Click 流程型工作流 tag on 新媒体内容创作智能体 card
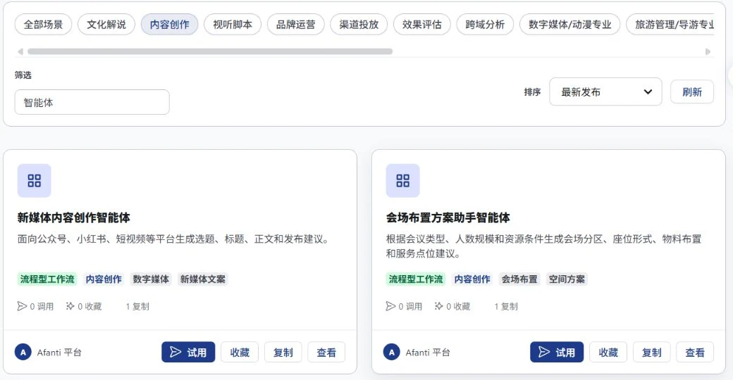 (47, 279)
